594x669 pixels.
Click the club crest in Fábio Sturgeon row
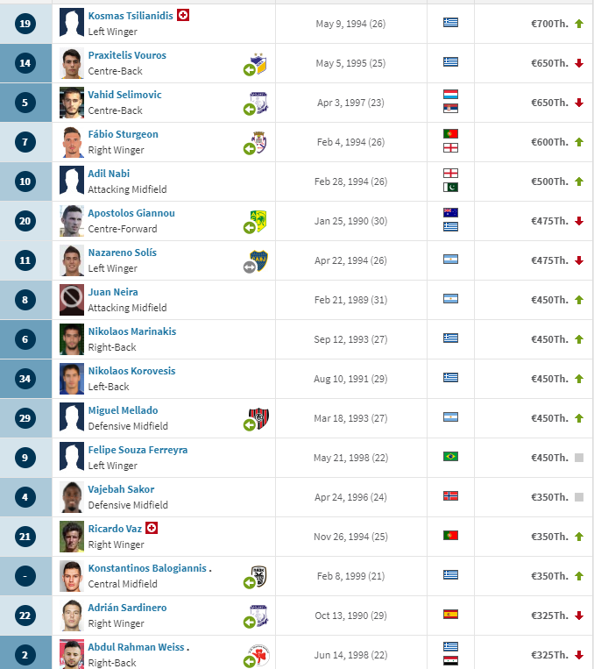click(258, 142)
